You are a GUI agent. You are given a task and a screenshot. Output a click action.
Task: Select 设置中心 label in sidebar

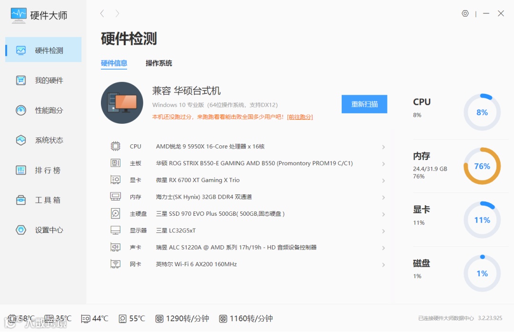[49, 230]
